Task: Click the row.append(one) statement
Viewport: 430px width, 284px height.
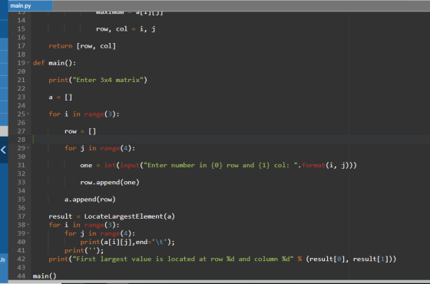Action: click(110, 182)
